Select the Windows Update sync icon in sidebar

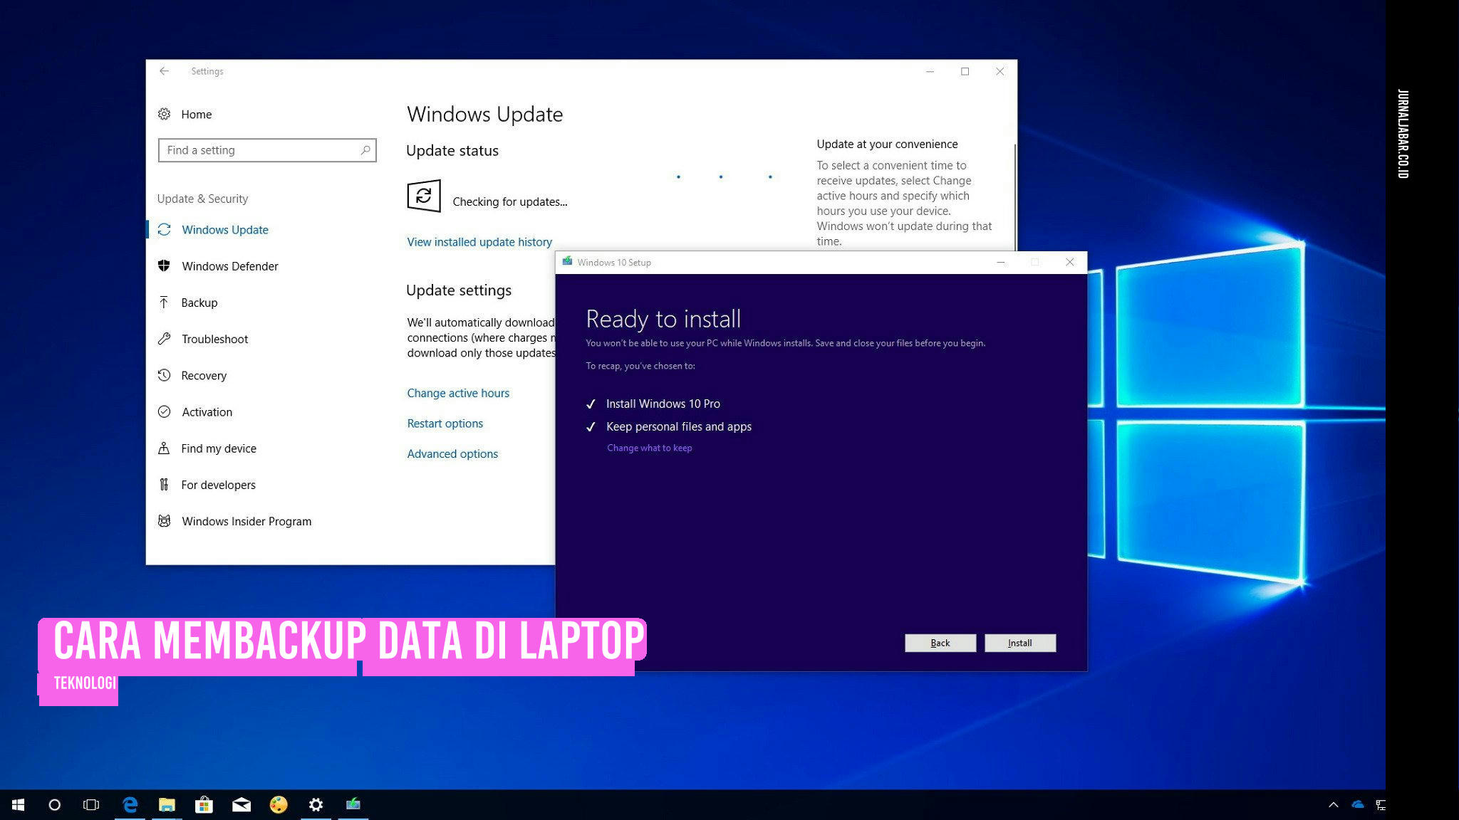point(164,229)
